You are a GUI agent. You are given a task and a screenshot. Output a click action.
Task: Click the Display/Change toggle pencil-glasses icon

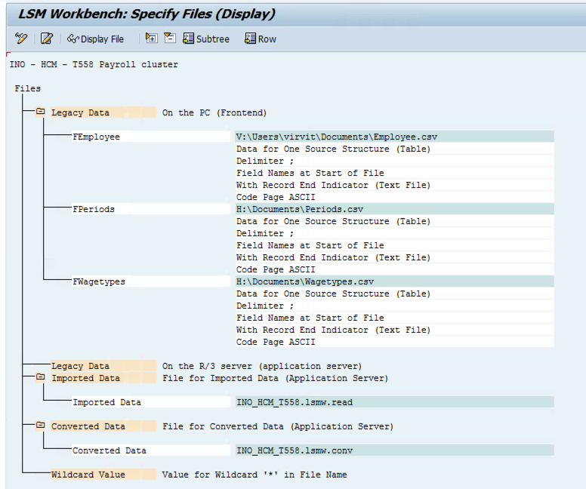click(21, 38)
